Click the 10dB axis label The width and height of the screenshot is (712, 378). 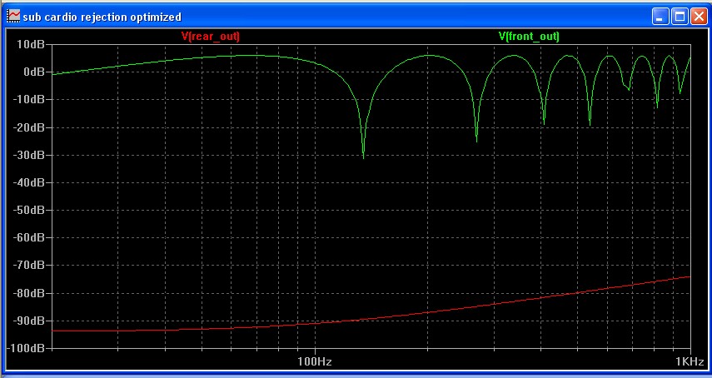31,44
